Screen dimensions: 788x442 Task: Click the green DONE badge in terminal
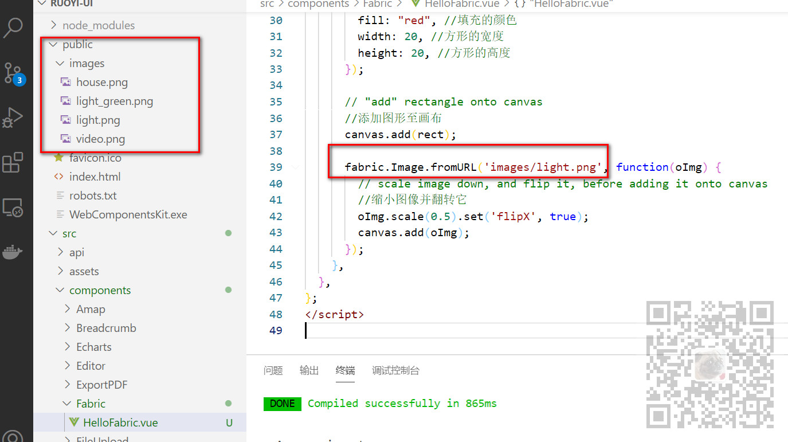coord(282,404)
